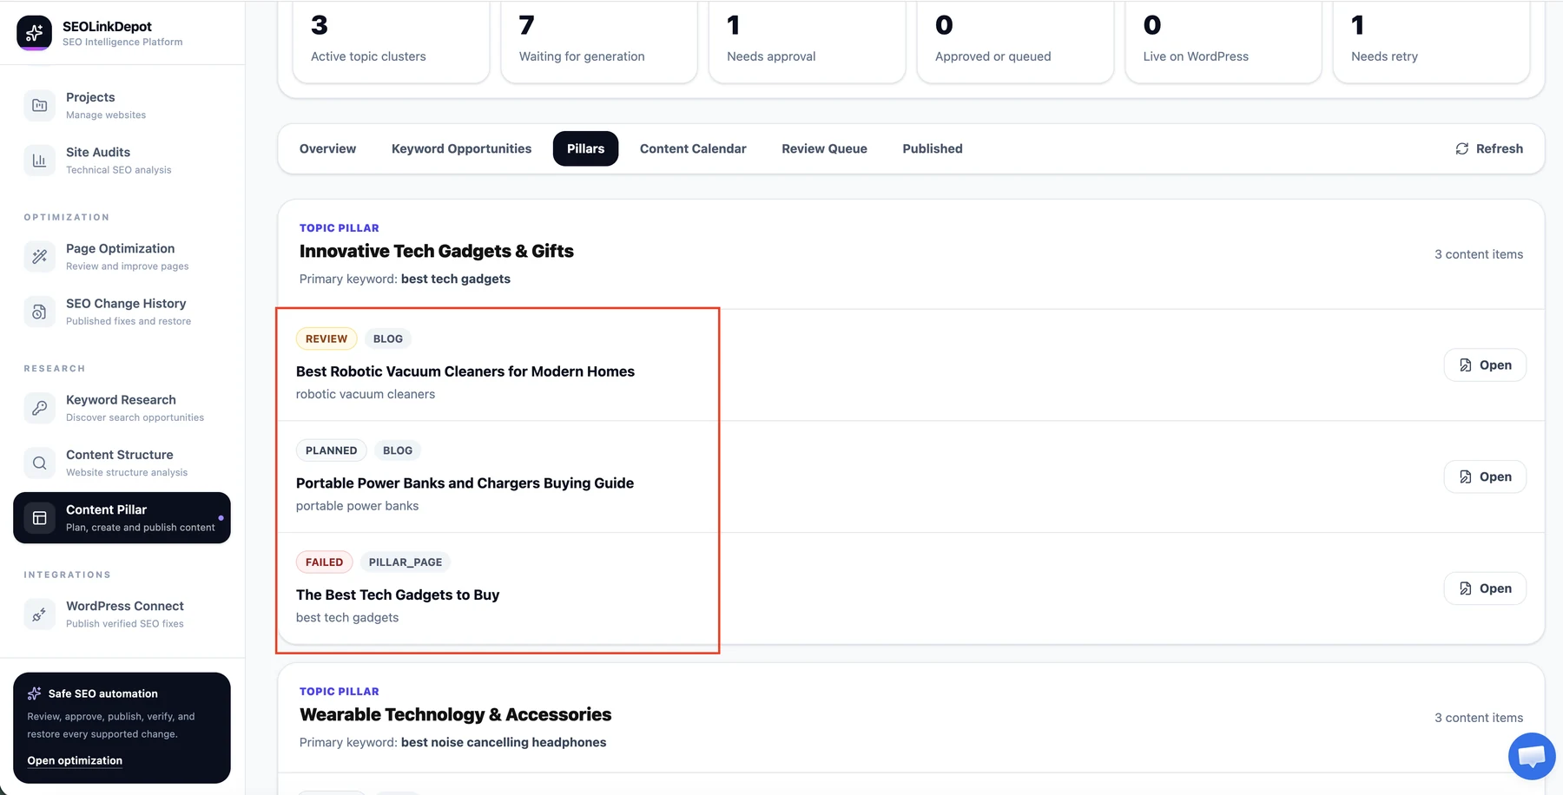
Task: Click the Refresh button label
Action: pos(1500,148)
